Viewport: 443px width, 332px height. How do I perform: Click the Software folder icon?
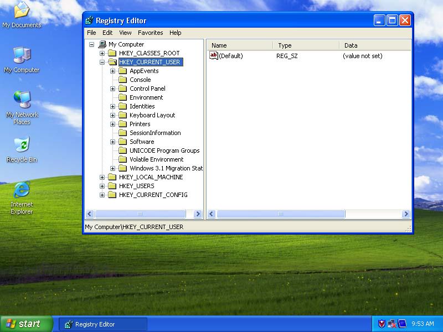point(122,142)
